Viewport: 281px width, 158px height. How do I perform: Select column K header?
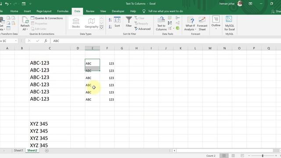180,48
